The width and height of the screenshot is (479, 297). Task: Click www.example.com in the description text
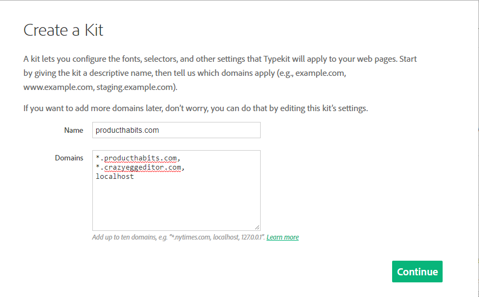58,87
